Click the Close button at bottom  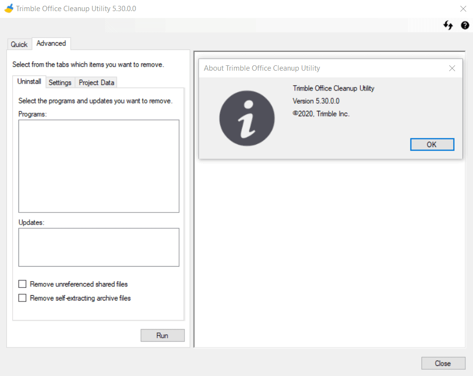[x=443, y=363]
